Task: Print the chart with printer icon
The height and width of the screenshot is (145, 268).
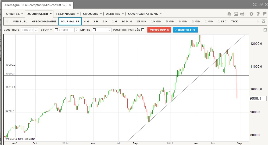Action: [242, 14]
